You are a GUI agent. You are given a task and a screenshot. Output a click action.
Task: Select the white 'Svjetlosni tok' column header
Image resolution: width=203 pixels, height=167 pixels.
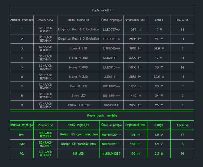click(x=135, y=20)
